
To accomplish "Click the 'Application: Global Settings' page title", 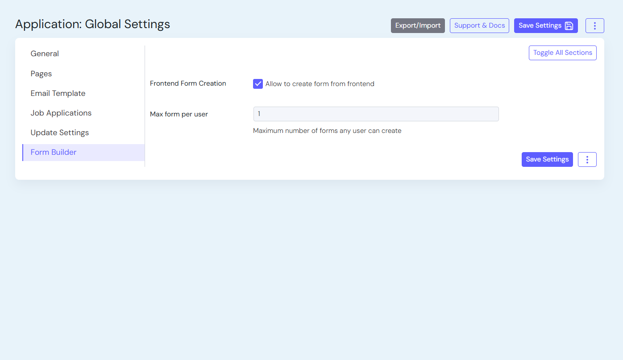I will [93, 24].
